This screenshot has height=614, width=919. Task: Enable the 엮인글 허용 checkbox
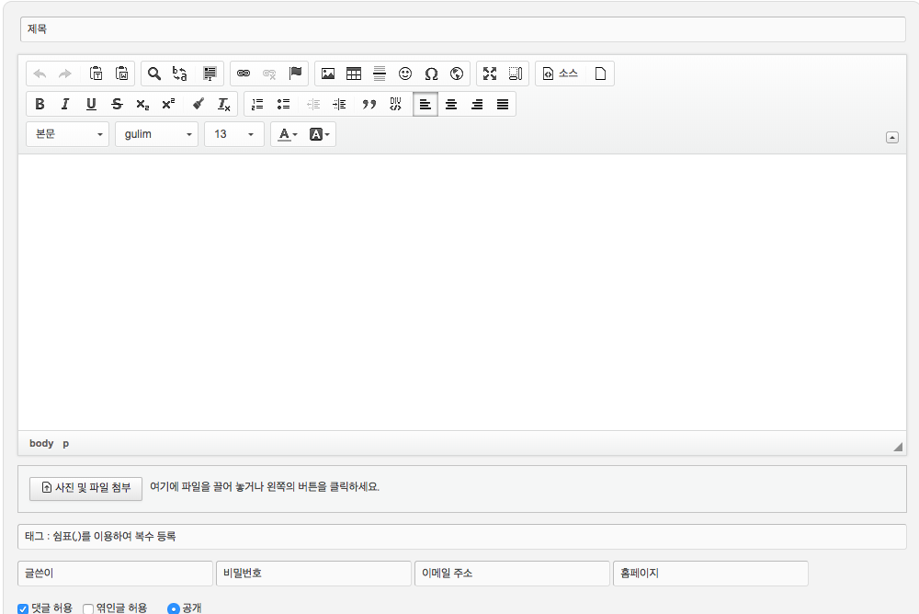point(89,608)
